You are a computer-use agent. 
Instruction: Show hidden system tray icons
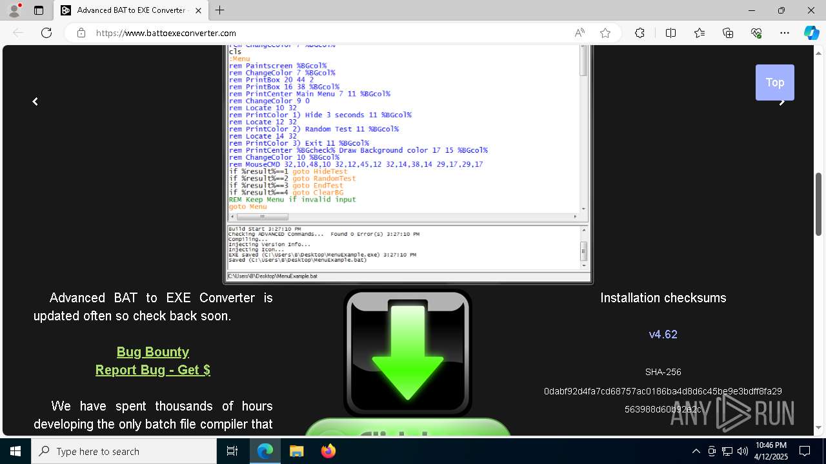pos(696,451)
